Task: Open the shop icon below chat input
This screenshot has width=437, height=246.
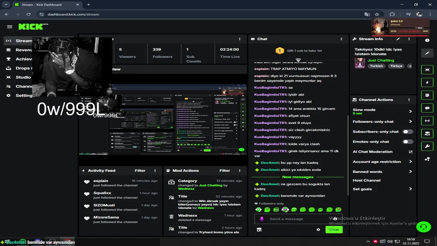Action: point(259,230)
